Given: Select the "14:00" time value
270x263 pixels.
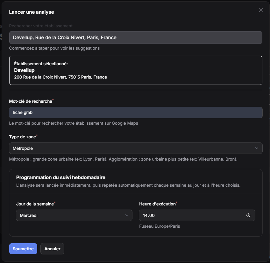Looking at the screenshot, I should [x=191, y=215].
